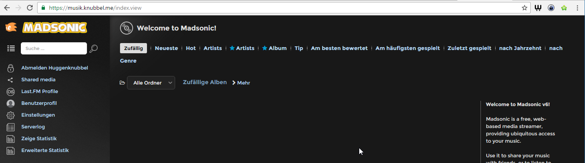This screenshot has height=163, width=585.
Task: Reload the page in browser
Action: click(x=30, y=8)
